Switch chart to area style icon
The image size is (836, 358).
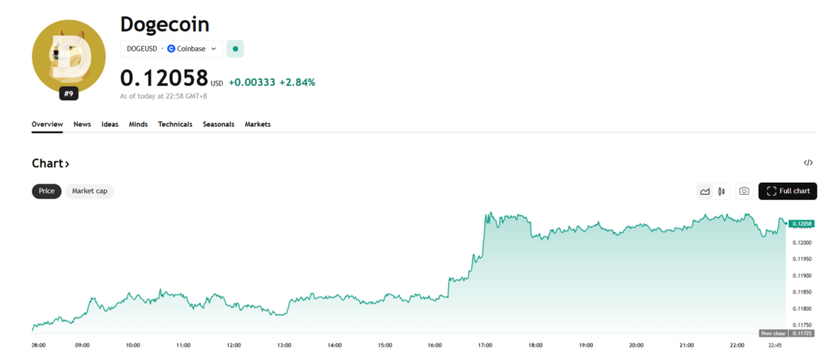705,192
